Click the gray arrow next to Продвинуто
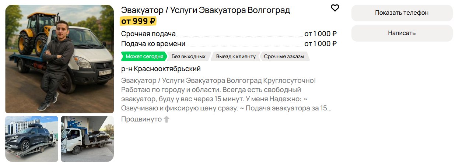Viewport: 459px width, 166px height. pos(167,119)
